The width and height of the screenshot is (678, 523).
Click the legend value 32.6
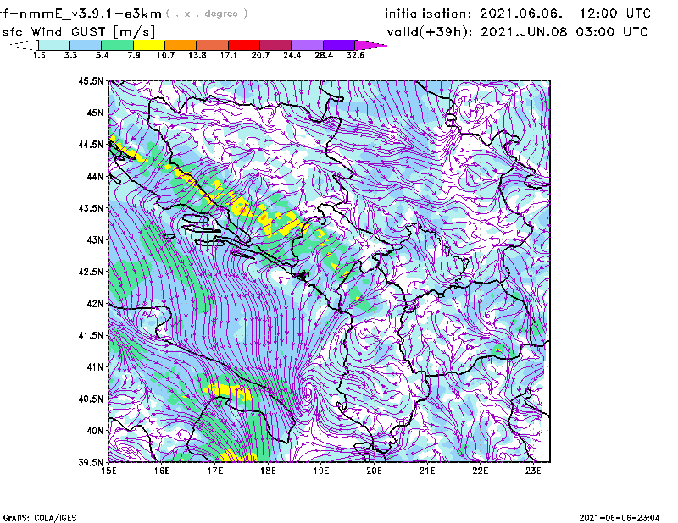(x=355, y=55)
